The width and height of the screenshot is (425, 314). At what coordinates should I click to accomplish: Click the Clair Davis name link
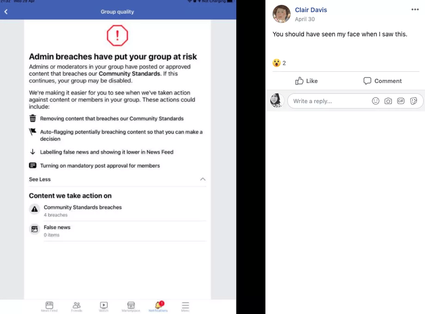[x=311, y=10]
